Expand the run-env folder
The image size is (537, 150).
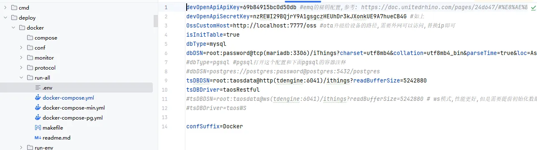coord(21,147)
